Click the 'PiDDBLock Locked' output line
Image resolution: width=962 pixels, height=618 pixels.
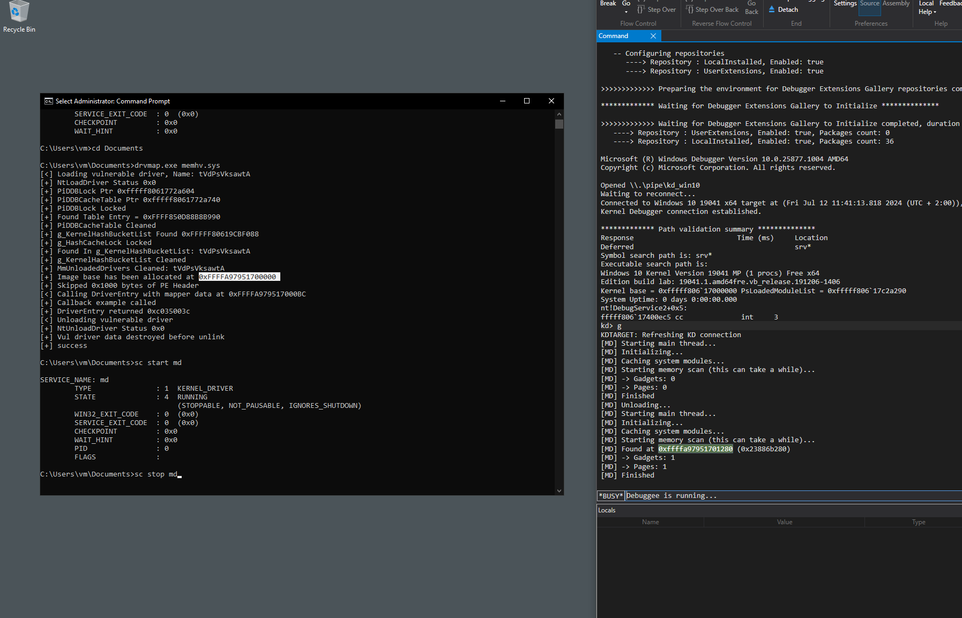tap(83, 209)
